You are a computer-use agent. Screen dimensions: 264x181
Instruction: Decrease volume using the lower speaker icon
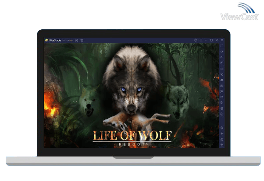pyautogui.click(x=222, y=57)
